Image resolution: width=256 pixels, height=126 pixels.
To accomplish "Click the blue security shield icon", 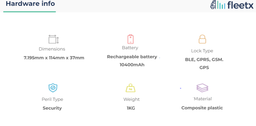I will pyautogui.click(x=53, y=88).
